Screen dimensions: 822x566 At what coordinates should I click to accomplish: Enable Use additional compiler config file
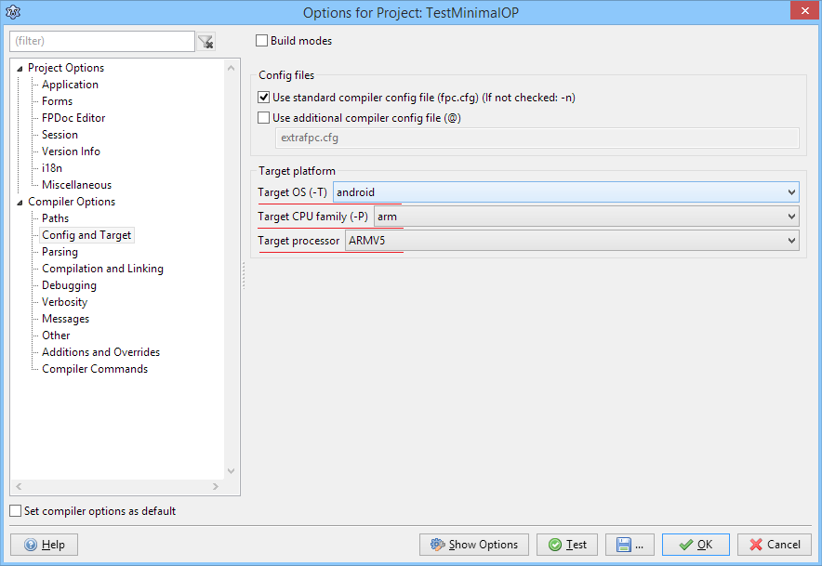[264, 118]
